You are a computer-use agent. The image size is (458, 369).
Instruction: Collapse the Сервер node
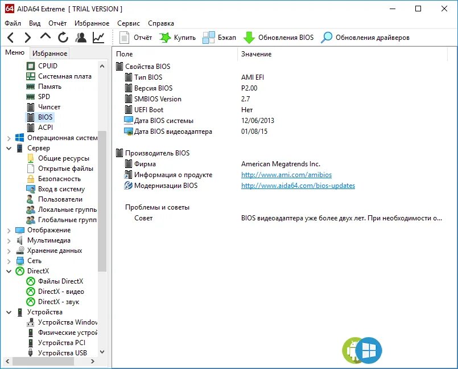(9, 148)
